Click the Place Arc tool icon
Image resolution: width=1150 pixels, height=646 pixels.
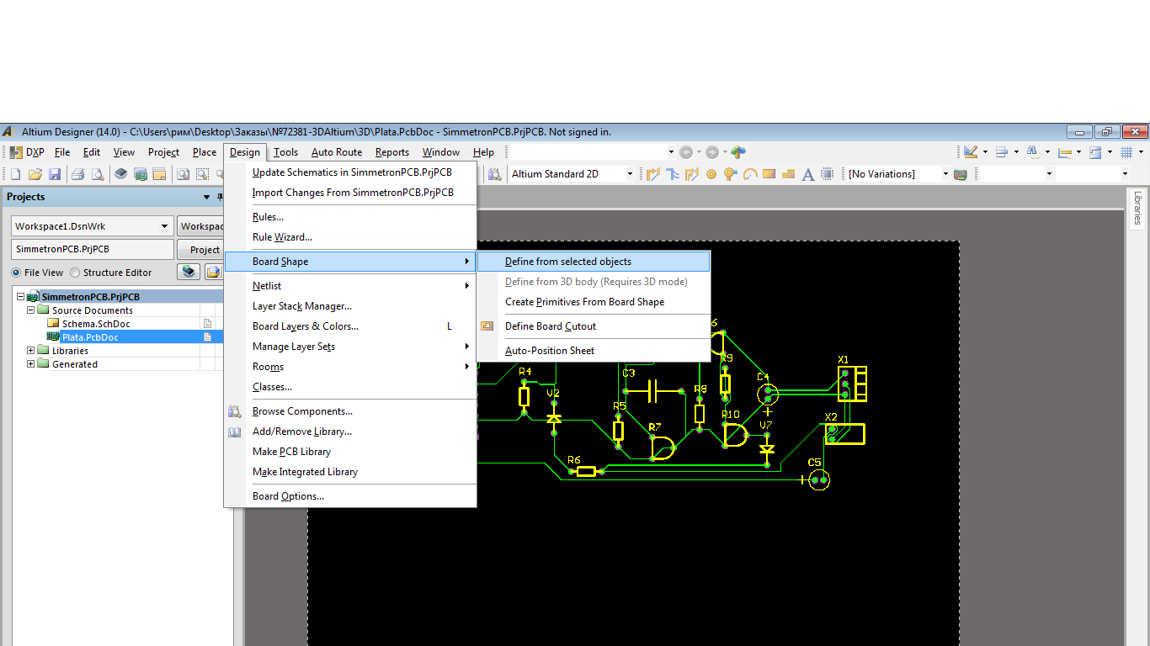[749, 174]
